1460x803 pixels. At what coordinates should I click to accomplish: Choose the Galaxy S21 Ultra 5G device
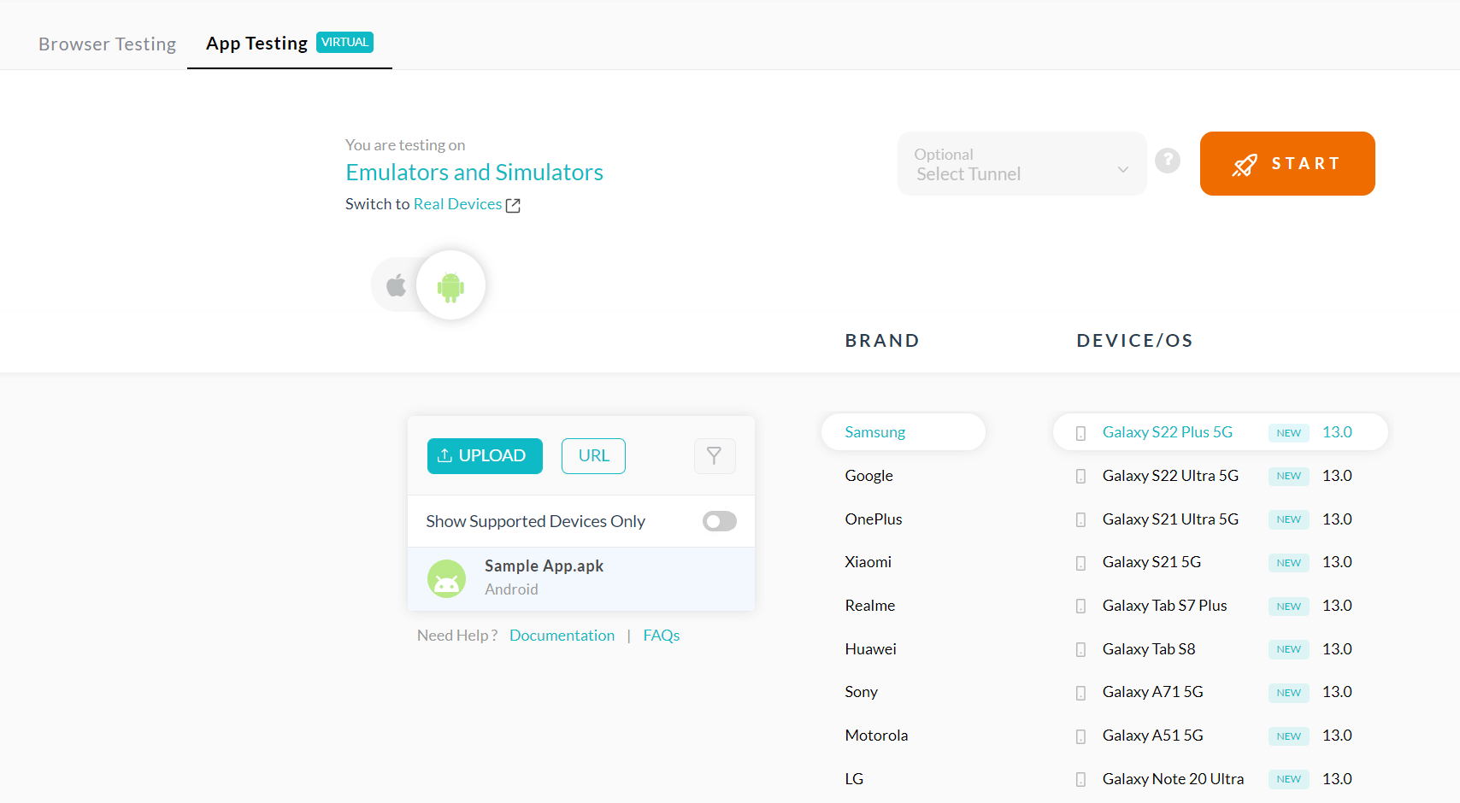coord(1170,519)
